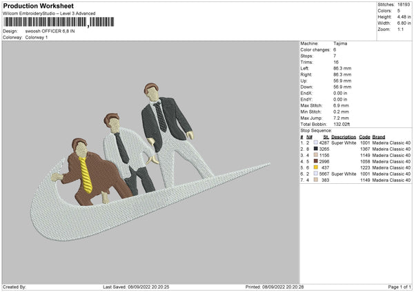Click the 'N#' column header
The width and height of the screenshot is (414, 292).
pyautogui.click(x=309, y=137)
